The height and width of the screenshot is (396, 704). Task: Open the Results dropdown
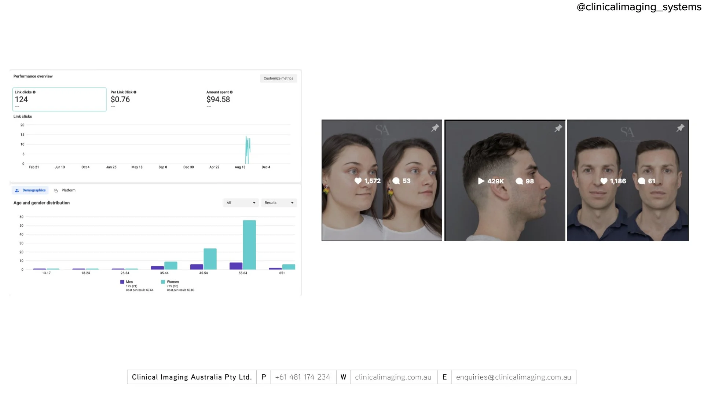tap(279, 203)
